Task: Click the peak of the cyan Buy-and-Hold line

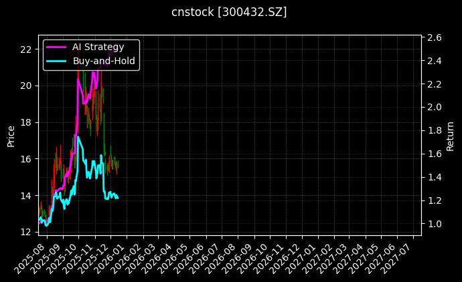Action: pyautogui.click(x=78, y=136)
